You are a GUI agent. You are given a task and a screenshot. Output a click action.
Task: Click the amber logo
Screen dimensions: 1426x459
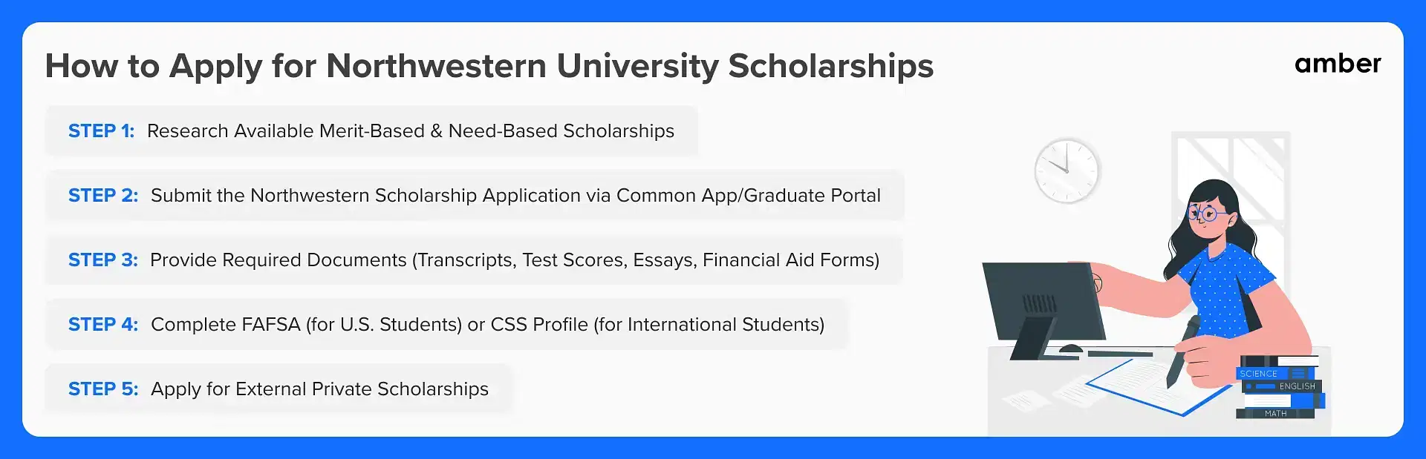point(1338,64)
